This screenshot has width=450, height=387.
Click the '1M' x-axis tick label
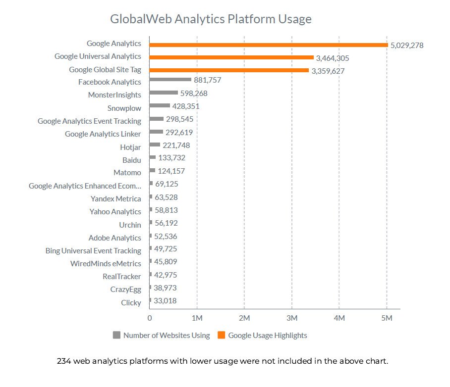click(x=197, y=318)
